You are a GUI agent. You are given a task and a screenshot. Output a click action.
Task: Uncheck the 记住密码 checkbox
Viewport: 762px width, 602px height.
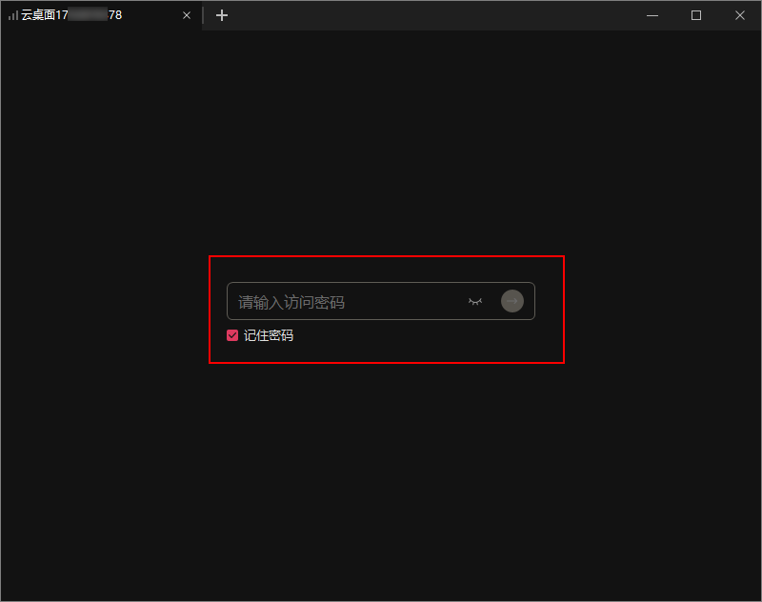point(232,335)
